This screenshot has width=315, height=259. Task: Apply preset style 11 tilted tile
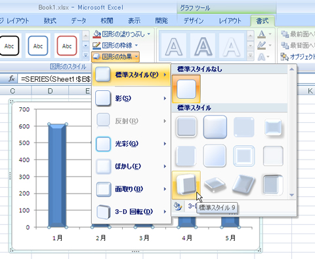tap(244, 185)
